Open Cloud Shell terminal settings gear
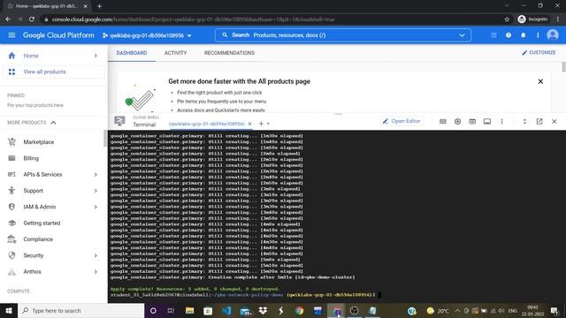This screenshot has height=318, width=566. (458, 122)
